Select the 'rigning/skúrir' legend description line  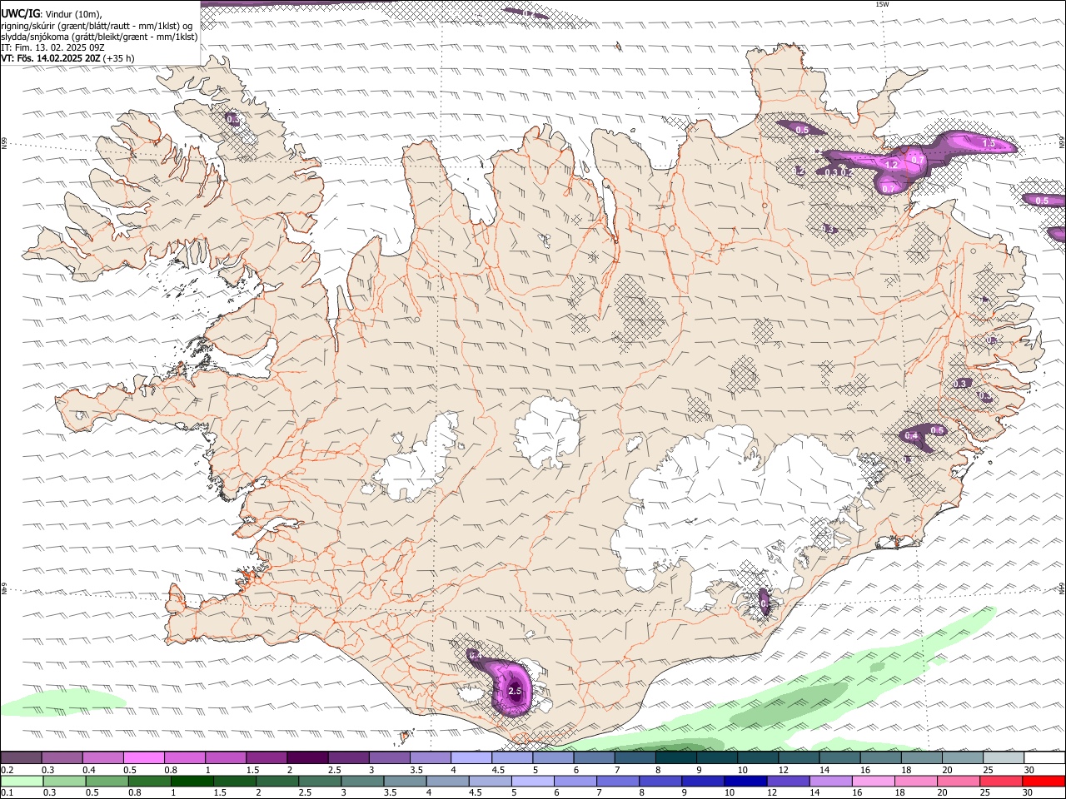coord(97,25)
